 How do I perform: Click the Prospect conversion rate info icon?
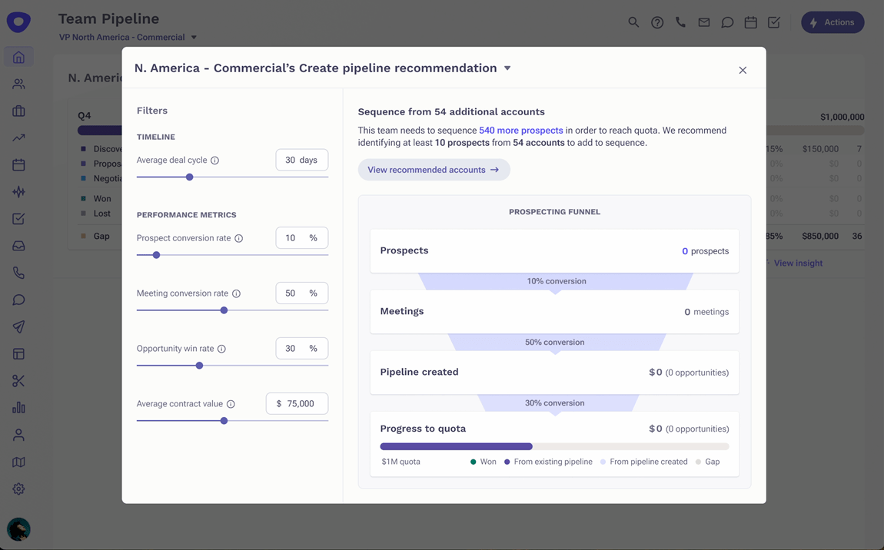239,238
